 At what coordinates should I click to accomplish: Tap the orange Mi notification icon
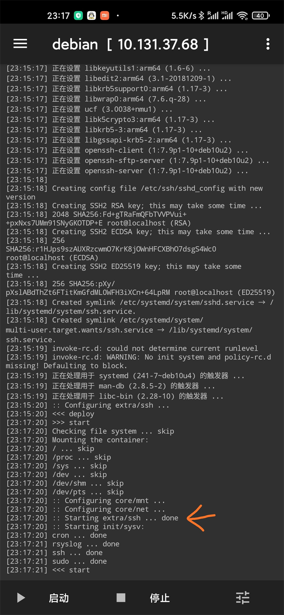tap(104, 16)
